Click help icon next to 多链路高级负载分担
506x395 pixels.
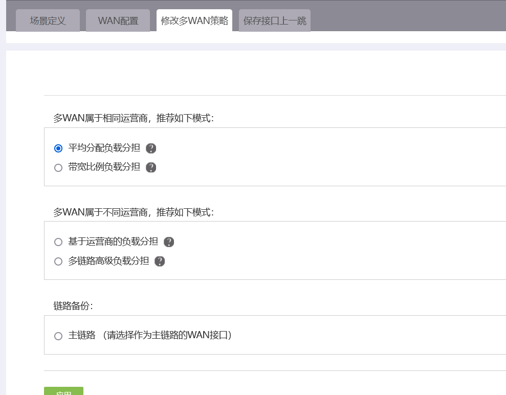[160, 261]
